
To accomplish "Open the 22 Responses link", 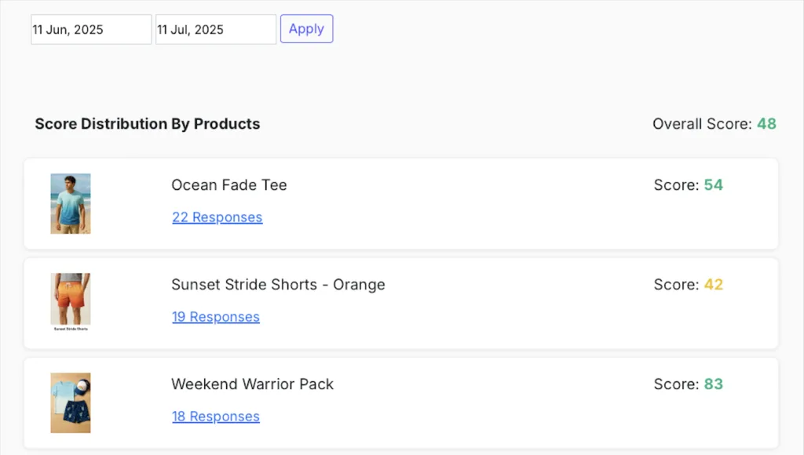I will point(217,217).
